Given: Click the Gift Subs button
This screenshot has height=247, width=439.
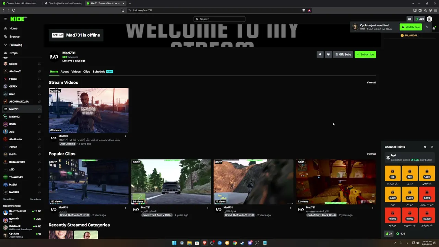Looking at the screenshot, I should point(343,54).
